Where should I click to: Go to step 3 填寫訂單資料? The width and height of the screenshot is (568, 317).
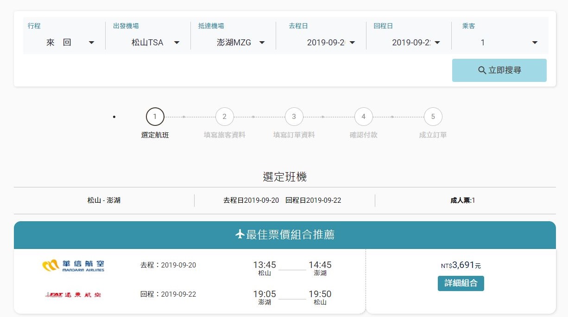click(294, 117)
